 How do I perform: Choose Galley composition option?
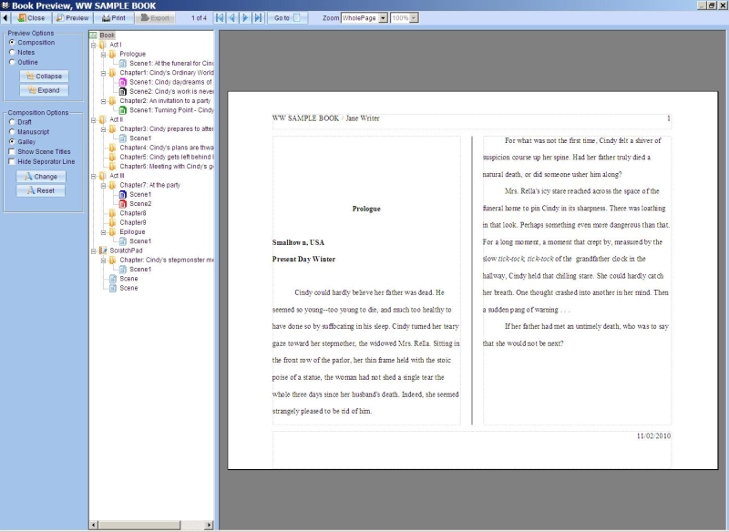pyautogui.click(x=12, y=142)
